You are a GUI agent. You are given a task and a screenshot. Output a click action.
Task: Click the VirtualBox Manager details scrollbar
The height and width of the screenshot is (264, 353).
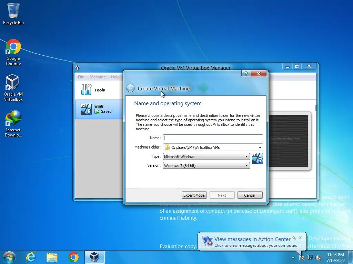tap(316, 108)
